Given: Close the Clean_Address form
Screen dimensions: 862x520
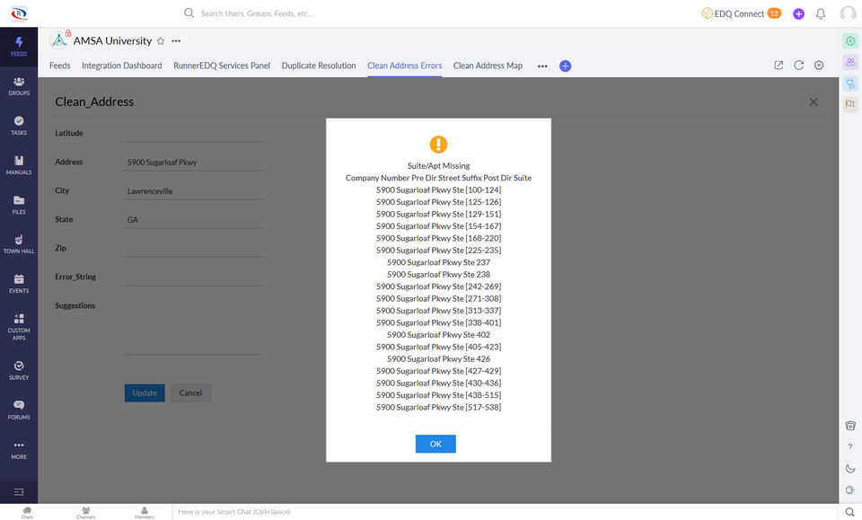Looking at the screenshot, I should [814, 101].
